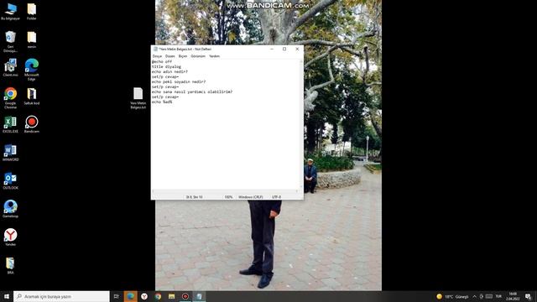The width and height of the screenshot is (537, 302).
Task: Open File Explorer from the taskbar
Action: [x=171, y=296]
